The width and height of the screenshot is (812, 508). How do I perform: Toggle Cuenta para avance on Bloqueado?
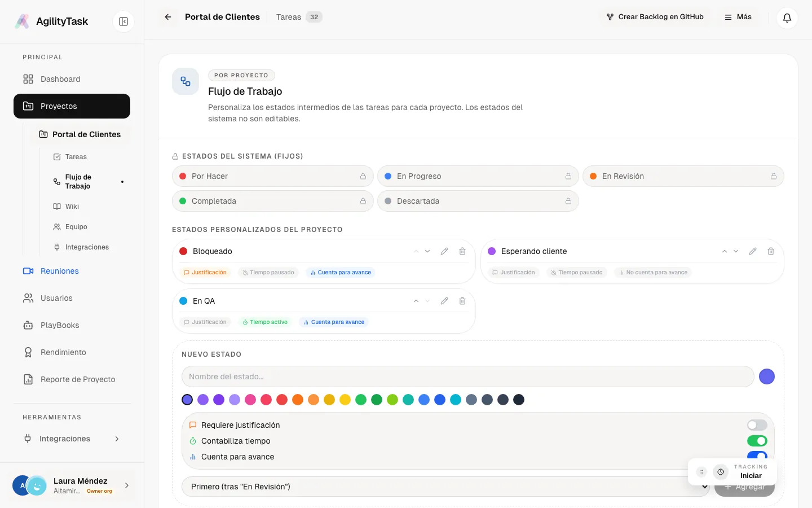point(341,272)
